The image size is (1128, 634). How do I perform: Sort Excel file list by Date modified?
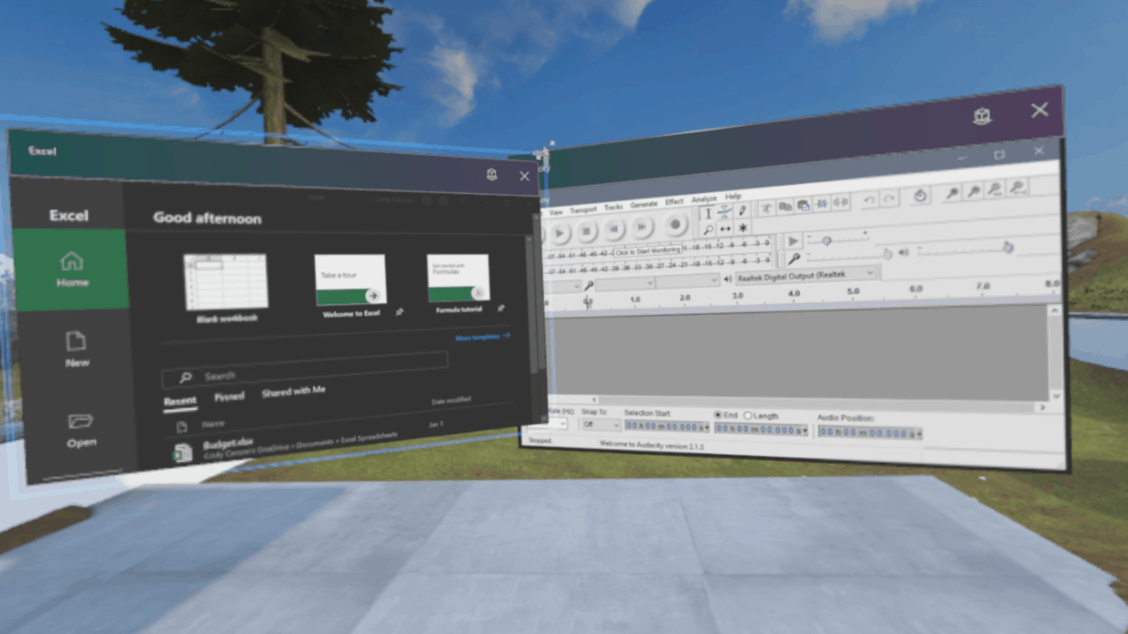tap(451, 400)
